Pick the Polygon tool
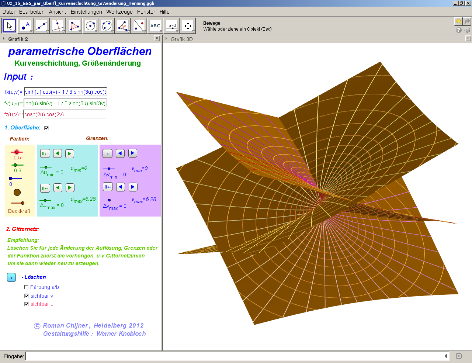Image resolution: width=472 pixels, height=363 pixels. tap(74, 26)
